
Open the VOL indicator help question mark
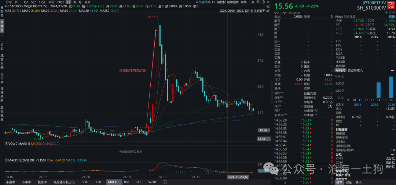pos(7,144)
